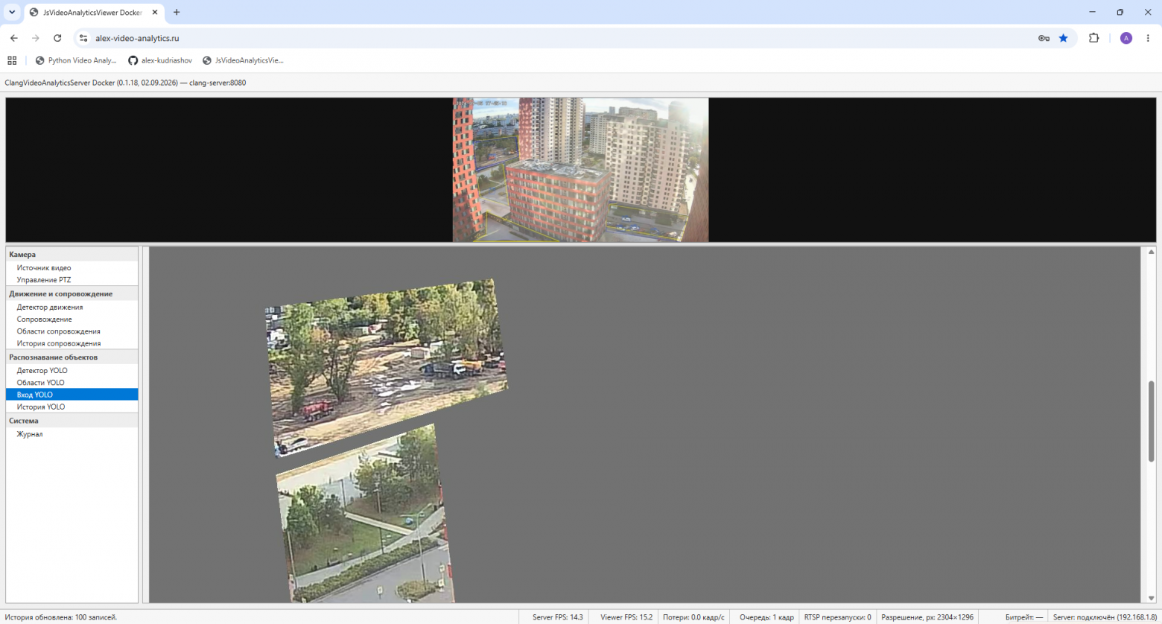Screen dimensions: 1162x624
Task: Click the Система section header
Action: coord(72,421)
